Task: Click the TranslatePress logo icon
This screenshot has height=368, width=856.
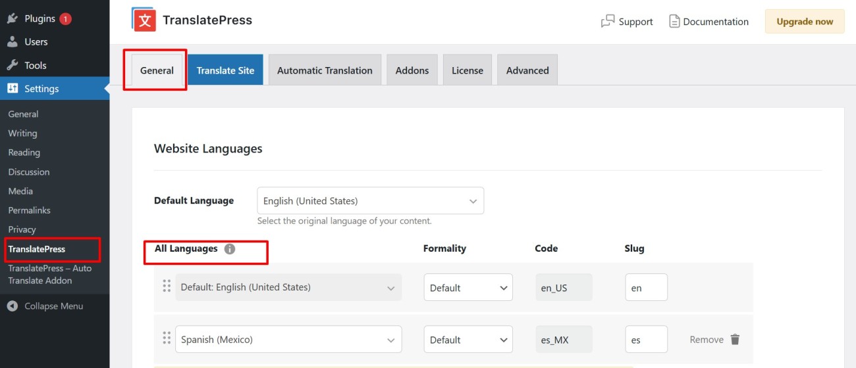Action: click(144, 20)
